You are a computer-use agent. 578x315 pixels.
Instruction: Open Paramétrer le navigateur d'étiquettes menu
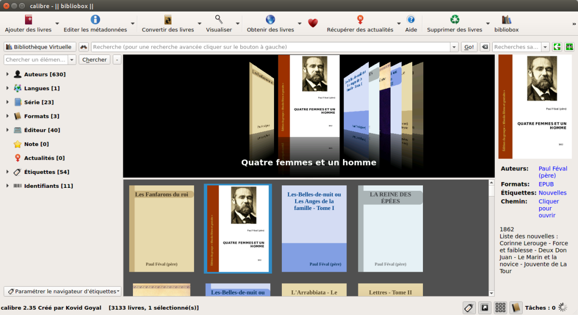click(x=63, y=291)
